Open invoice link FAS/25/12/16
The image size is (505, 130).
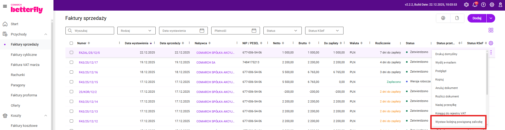point(88,72)
